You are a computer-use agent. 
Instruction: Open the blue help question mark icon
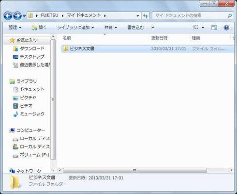pyautogui.click(x=226, y=28)
